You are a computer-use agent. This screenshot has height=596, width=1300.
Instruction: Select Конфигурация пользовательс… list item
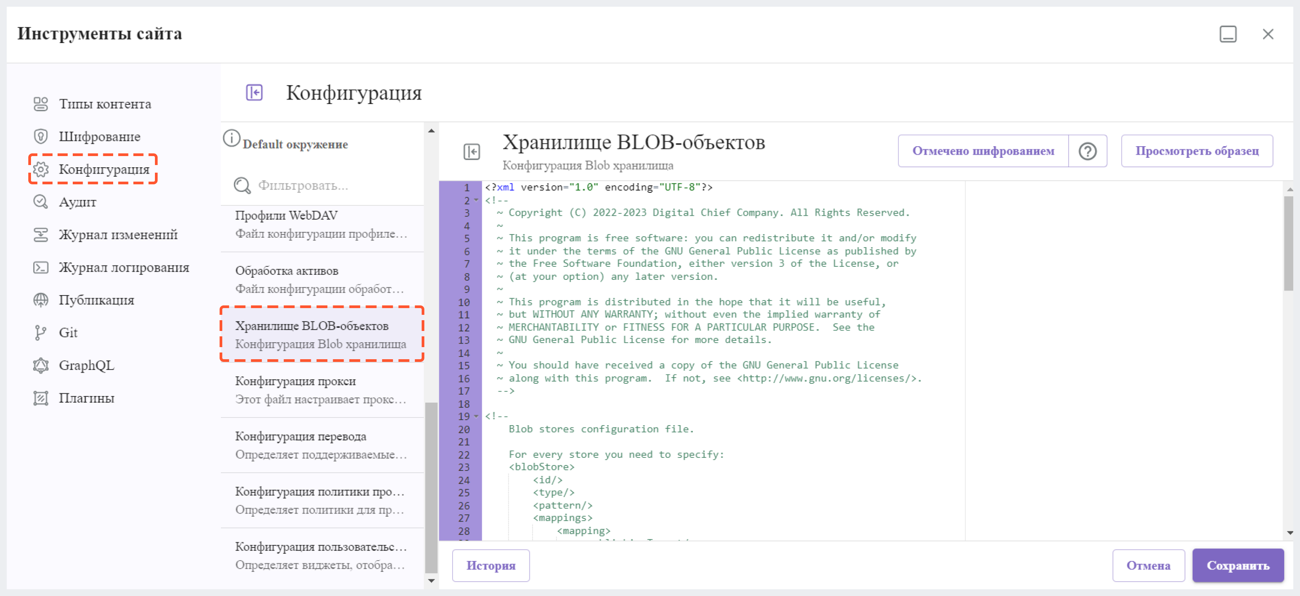(x=322, y=556)
